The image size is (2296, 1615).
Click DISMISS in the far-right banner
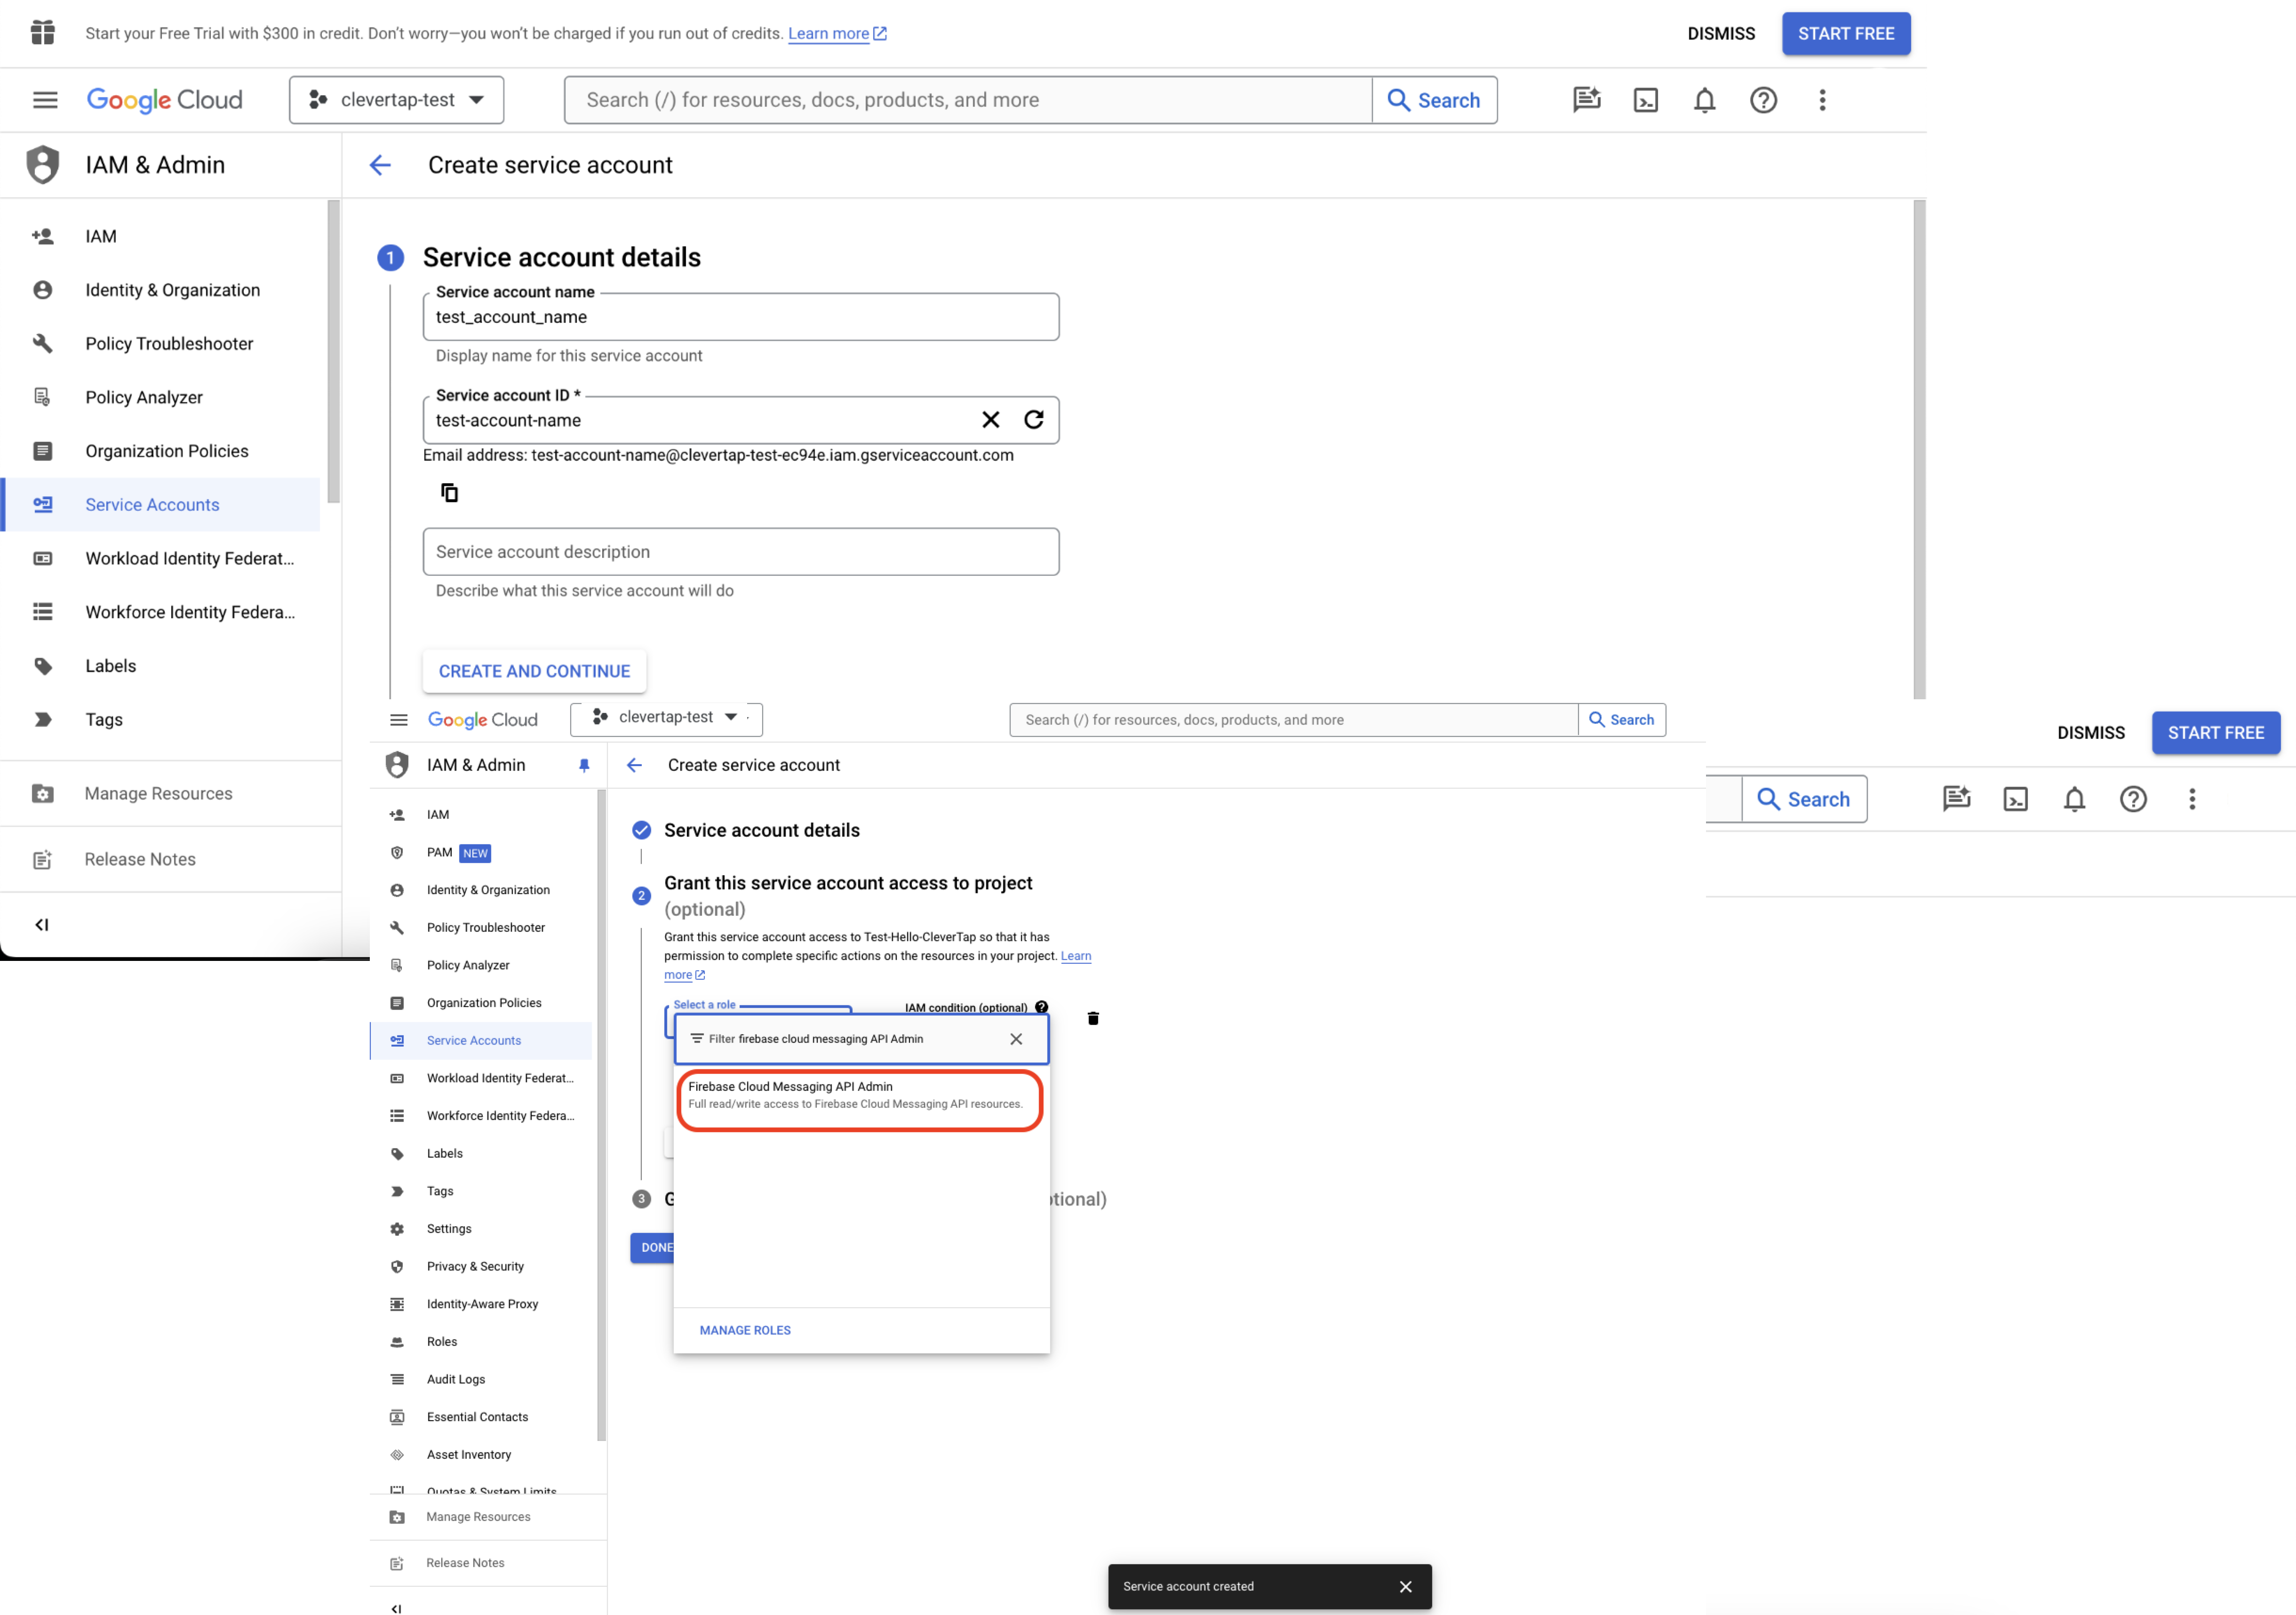click(2091, 733)
